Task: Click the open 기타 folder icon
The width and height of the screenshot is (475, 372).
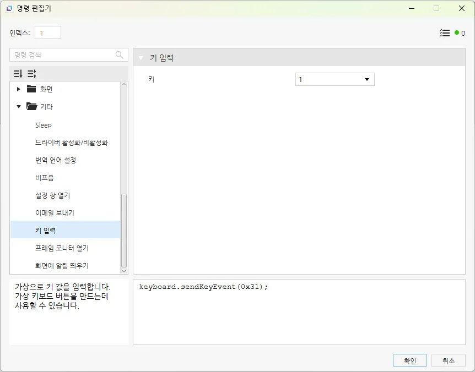Action: (x=32, y=107)
